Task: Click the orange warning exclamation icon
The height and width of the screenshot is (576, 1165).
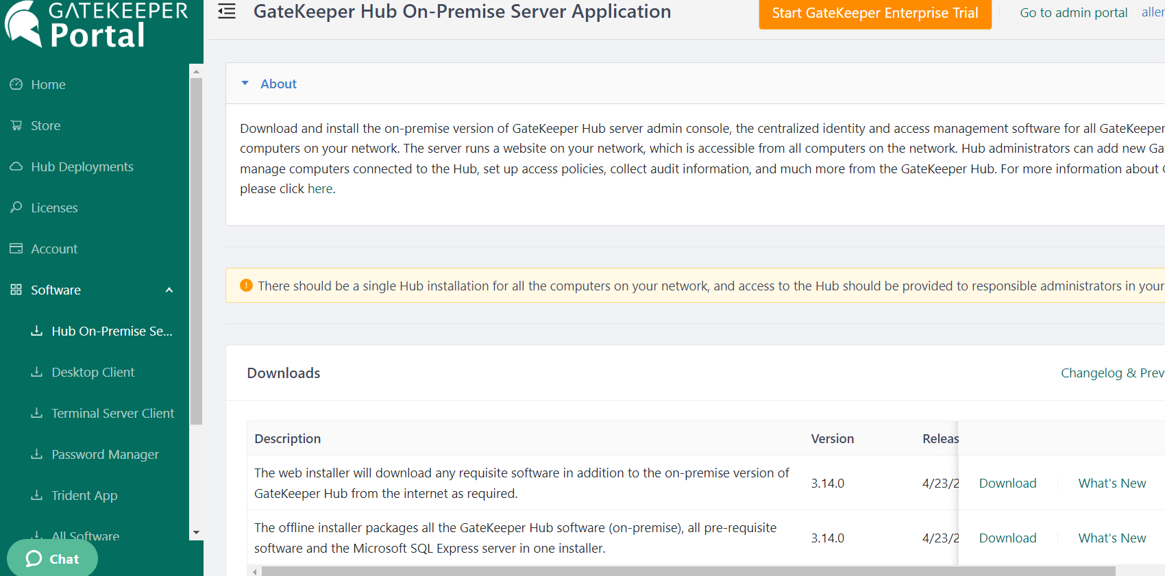Action: pyautogui.click(x=246, y=286)
